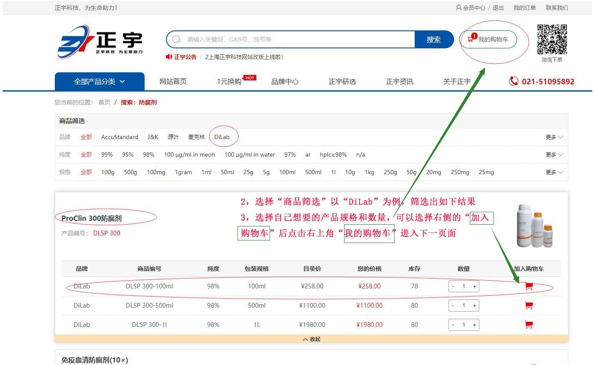The height and width of the screenshot is (365, 594).
Task: Increase quantity for DLSP 300-500ml
Action: (x=475, y=306)
